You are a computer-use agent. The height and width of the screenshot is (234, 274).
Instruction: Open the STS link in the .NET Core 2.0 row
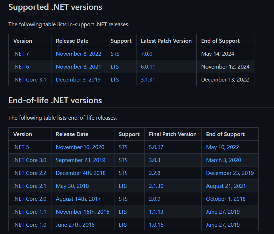123,199
